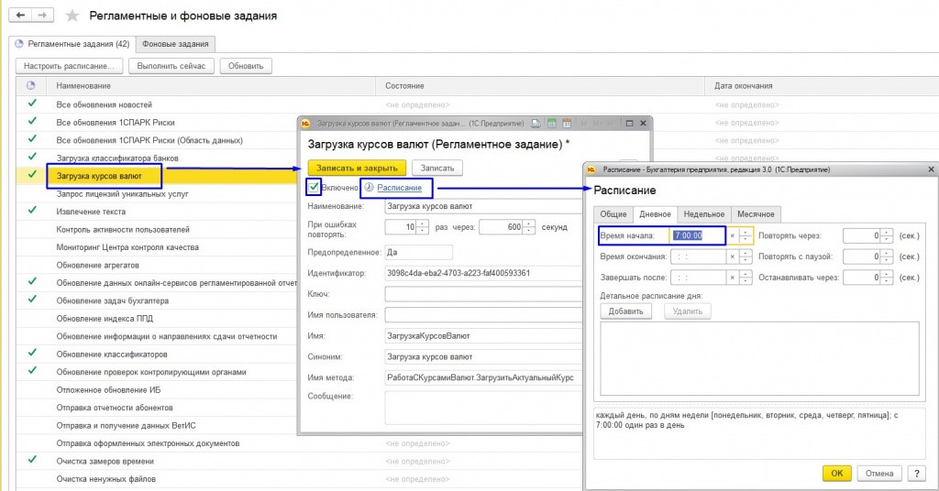Adjust Время окончания spinner arrows
Screen dimensions: 939x491
(746, 256)
